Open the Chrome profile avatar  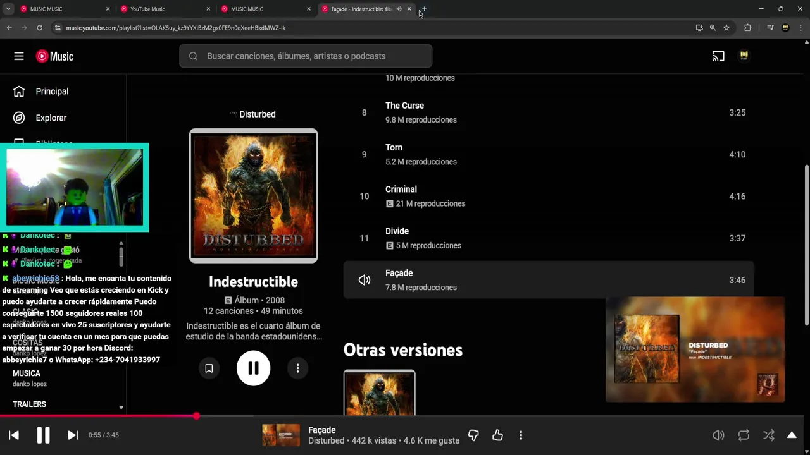click(x=785, y=28)
